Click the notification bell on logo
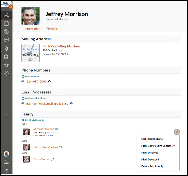The width and height of the screenshot is (188, 176). (x=11, y=7)
